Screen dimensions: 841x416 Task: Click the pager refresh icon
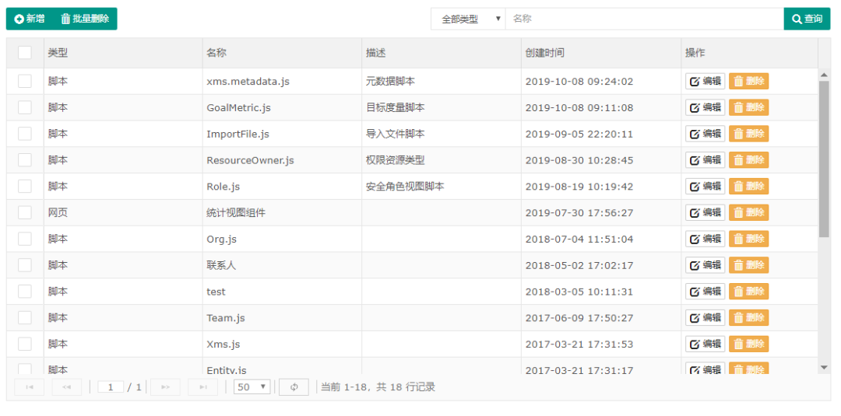pyautogui.click(x=294, y=386)
